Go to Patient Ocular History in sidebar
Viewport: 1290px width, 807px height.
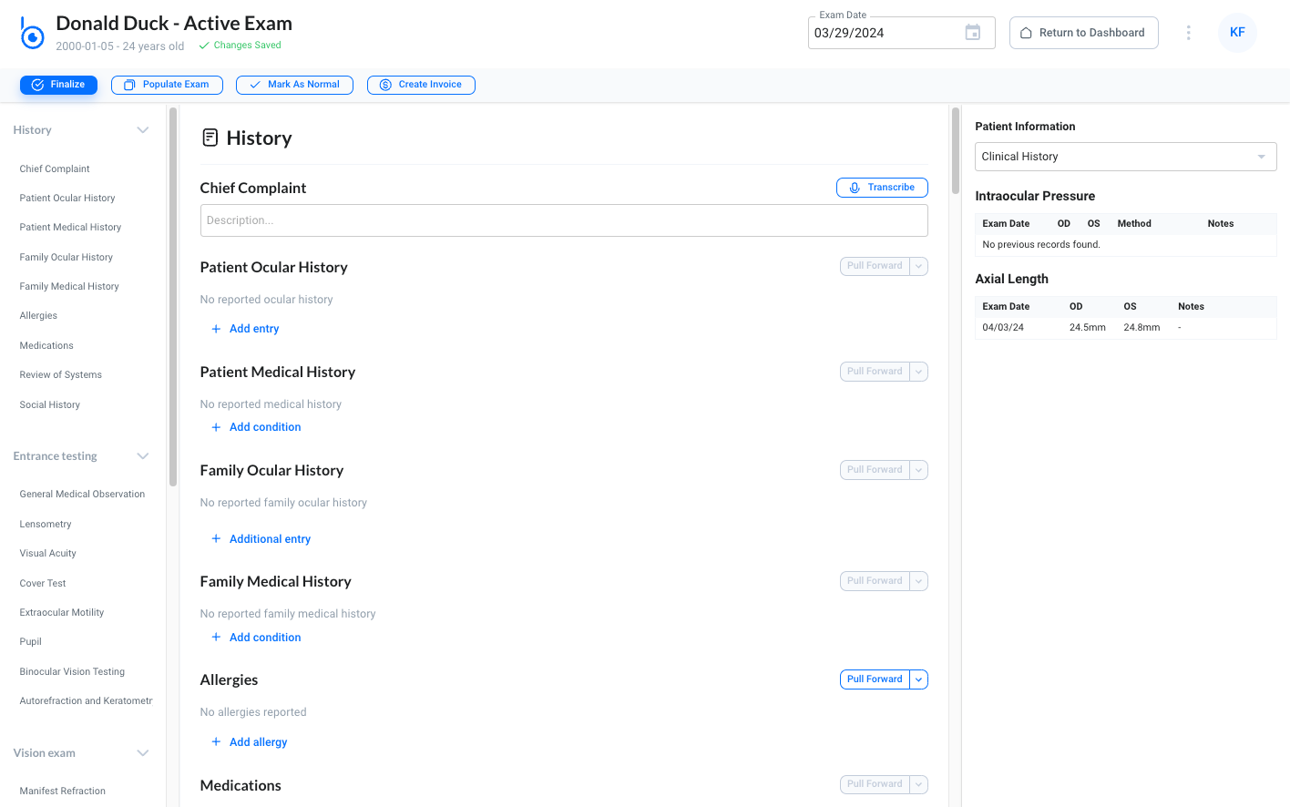coord(67,198)
